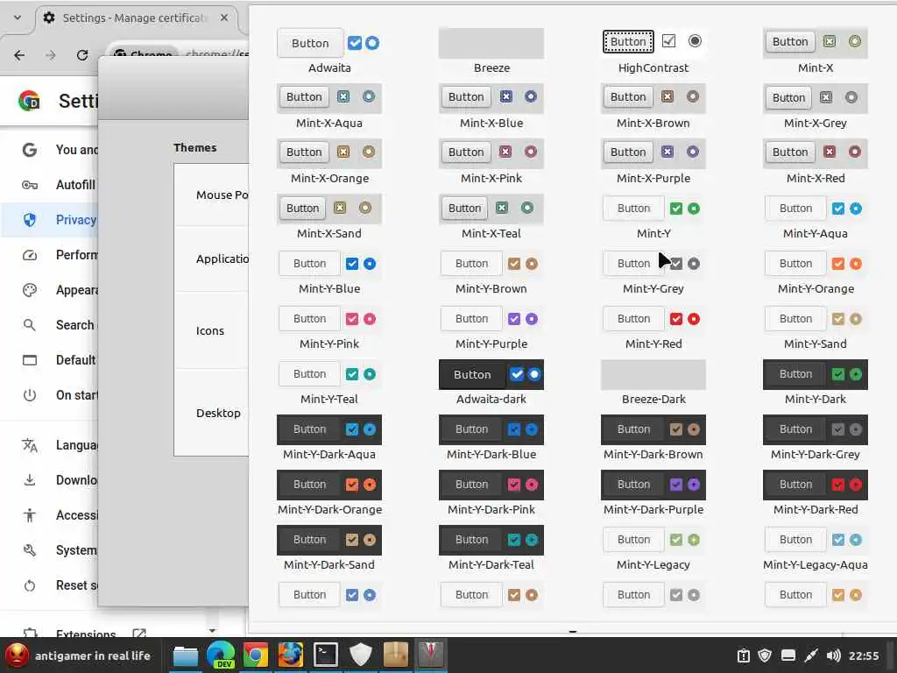Apply the Adwaita-dark theme
This screenshot has height=673, width=897.
pos(491,383)
